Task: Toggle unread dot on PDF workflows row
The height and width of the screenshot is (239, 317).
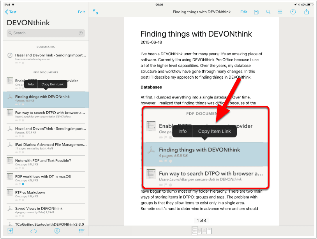Action: 23,184
